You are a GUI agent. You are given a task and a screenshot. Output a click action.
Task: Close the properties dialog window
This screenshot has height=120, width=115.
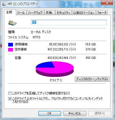pyautogui.click(x=107, y=3)
